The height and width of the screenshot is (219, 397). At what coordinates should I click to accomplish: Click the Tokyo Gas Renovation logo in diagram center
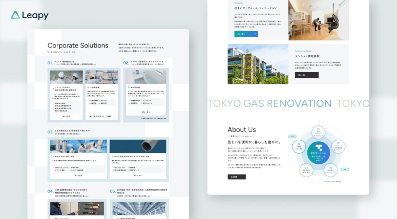pyautogui.click(x=319, y=147)
